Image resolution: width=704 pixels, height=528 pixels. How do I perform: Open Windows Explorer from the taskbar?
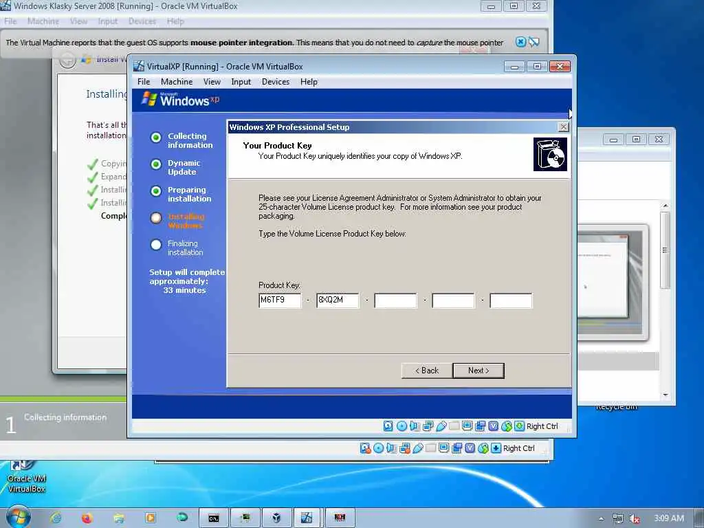point(119,518)
